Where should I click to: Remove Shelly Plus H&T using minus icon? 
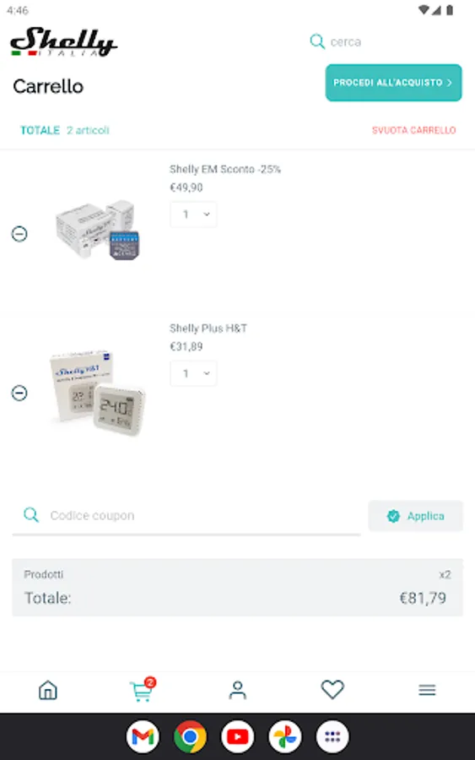click(19, 393)
